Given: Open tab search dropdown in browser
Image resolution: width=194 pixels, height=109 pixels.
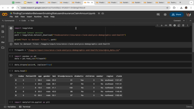Looking at the screenshot, I should (x=191, y=2).
